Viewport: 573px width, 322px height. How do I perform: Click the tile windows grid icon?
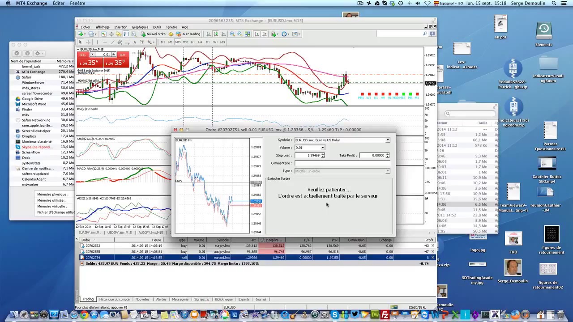[x=247, y=34]
